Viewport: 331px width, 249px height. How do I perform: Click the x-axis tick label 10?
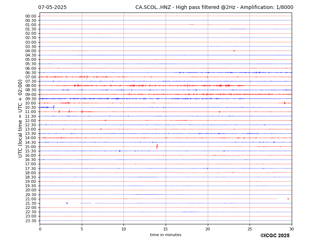tap(124, 229)
